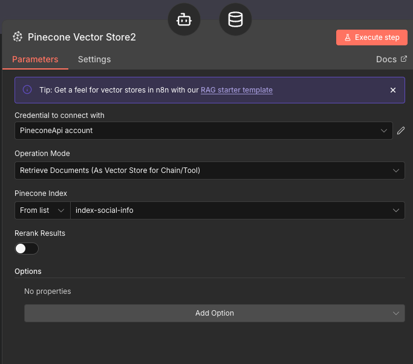Click the robot agent node icon
Image resolution: width=413 pixels, height=364 pixels.
(x=184, y=19)
